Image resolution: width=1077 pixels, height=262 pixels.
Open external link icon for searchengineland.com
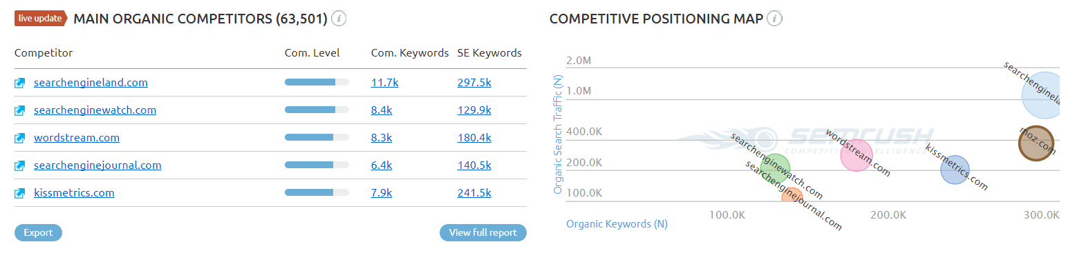coord(20,83)
